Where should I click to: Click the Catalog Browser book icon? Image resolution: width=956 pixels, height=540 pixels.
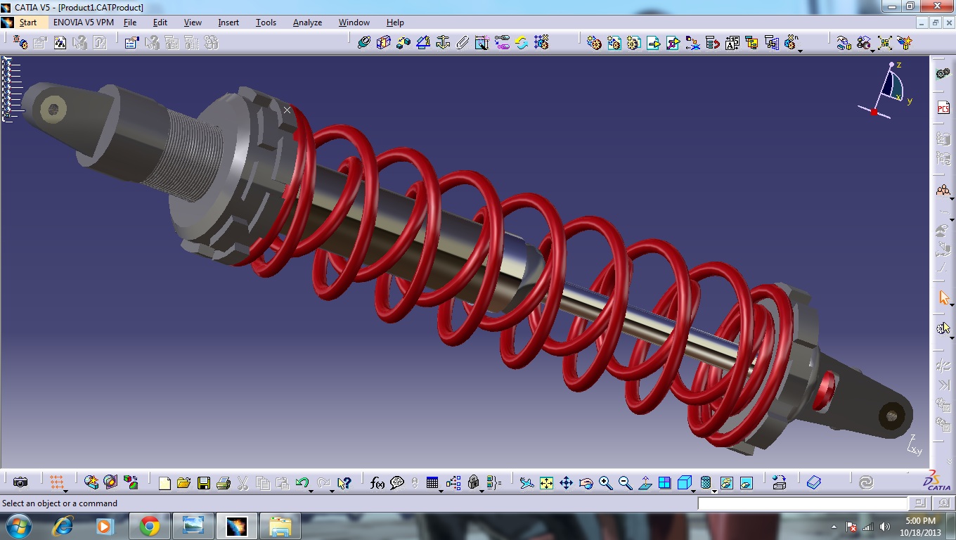[813, 482]
